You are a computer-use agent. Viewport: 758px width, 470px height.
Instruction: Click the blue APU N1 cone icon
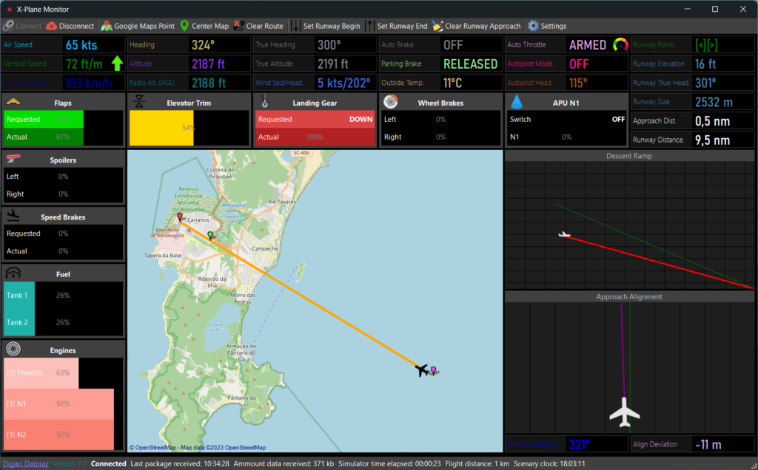coord(517,101)
